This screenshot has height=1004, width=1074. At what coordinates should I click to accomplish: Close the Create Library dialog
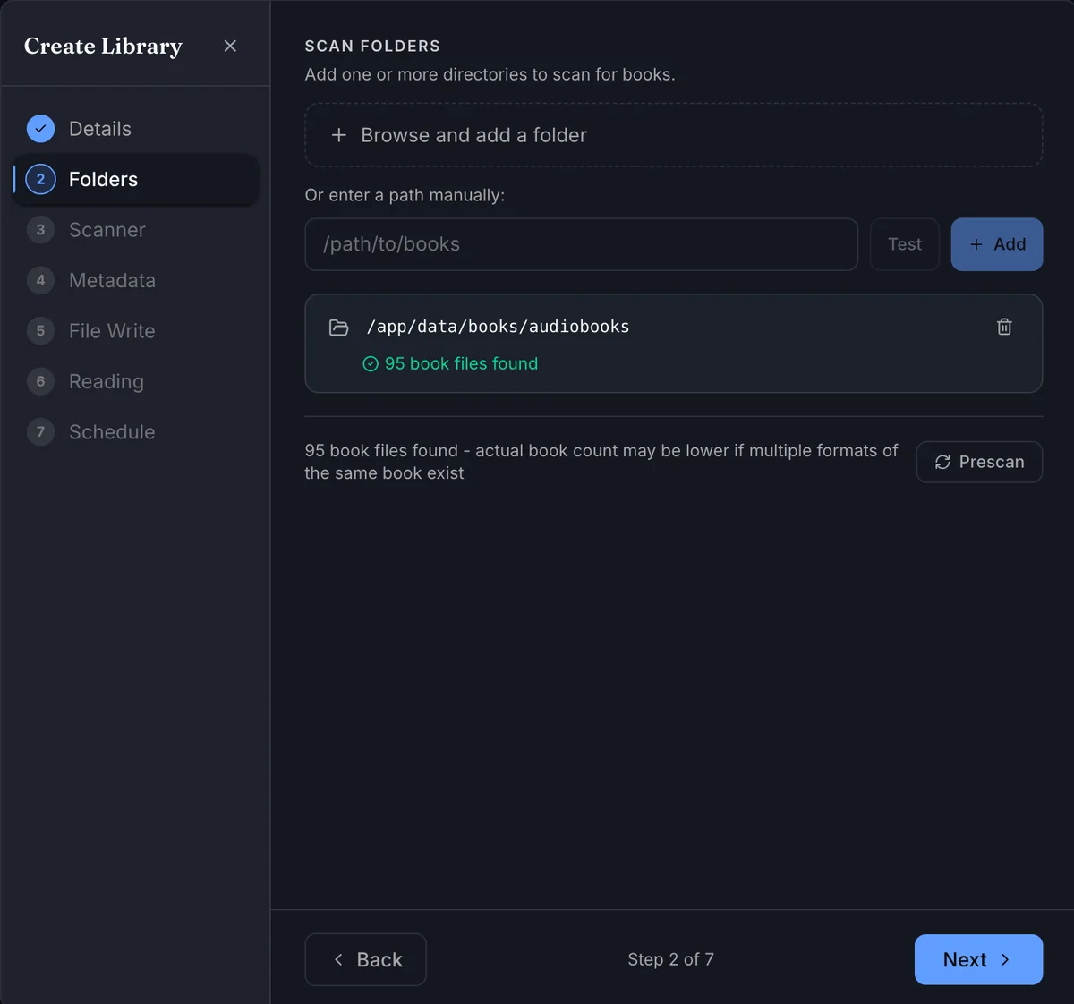(230, 46)
